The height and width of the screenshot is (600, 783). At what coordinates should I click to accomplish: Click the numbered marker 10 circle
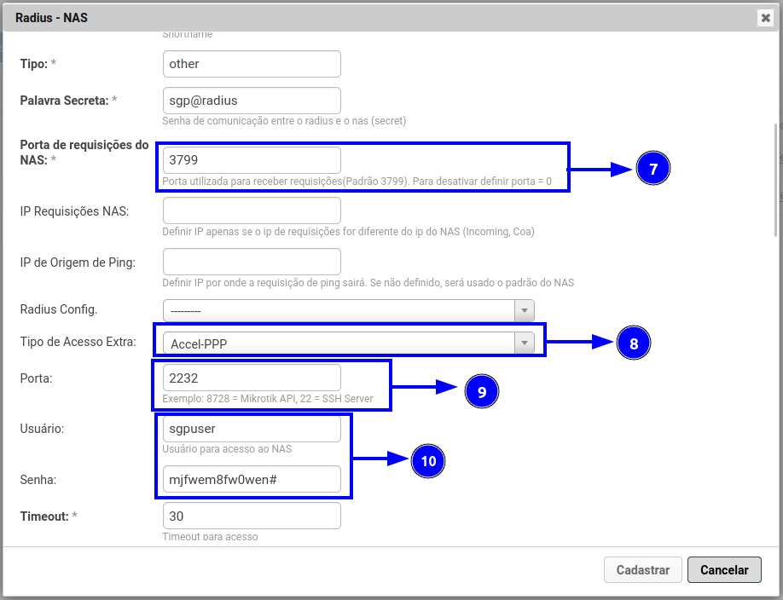point(428,461)
